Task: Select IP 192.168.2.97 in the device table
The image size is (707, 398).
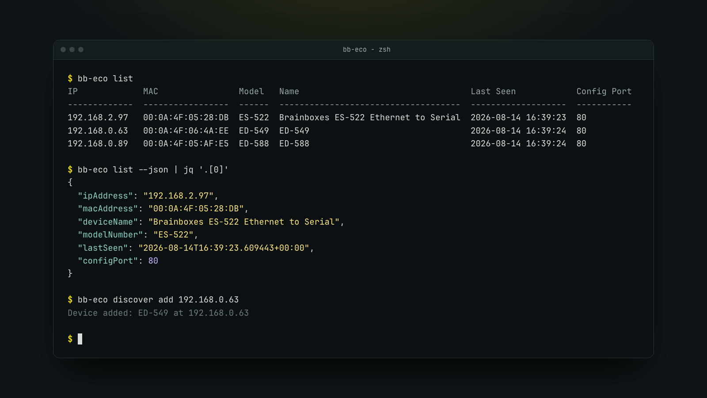Action: coord(98,118)
